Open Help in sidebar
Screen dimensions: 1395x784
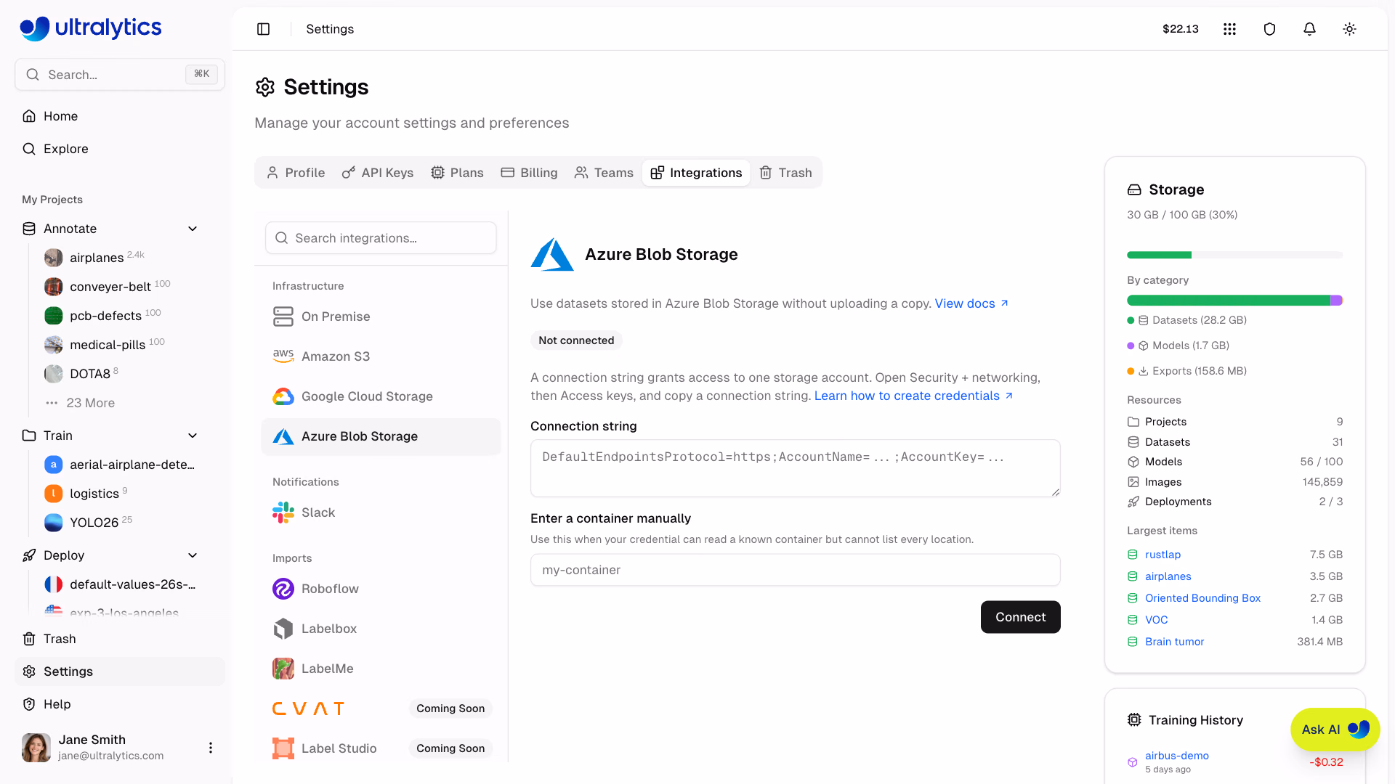click(120, 704)
